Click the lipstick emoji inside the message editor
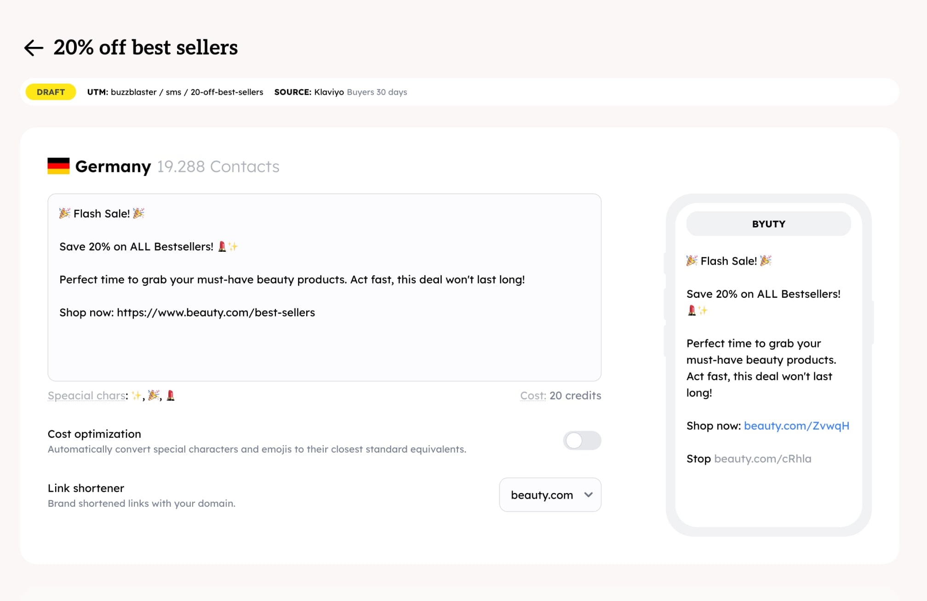Viewport: 927px width, 601px height. click(222, 247)
